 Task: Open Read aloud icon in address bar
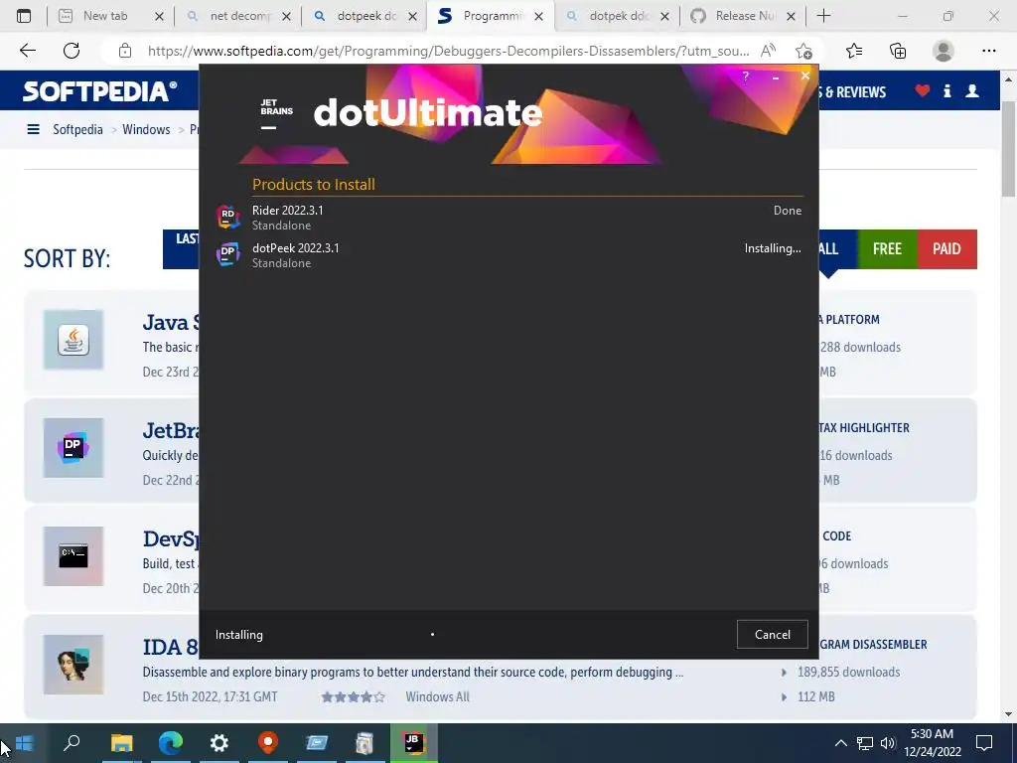tap(768, 51)
